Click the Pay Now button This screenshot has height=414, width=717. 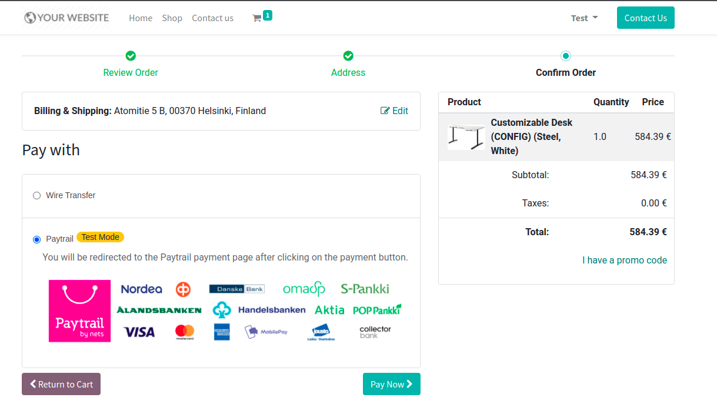coord(392,384)
